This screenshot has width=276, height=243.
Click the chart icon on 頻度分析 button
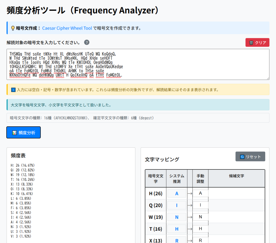(x=15, y=133)
